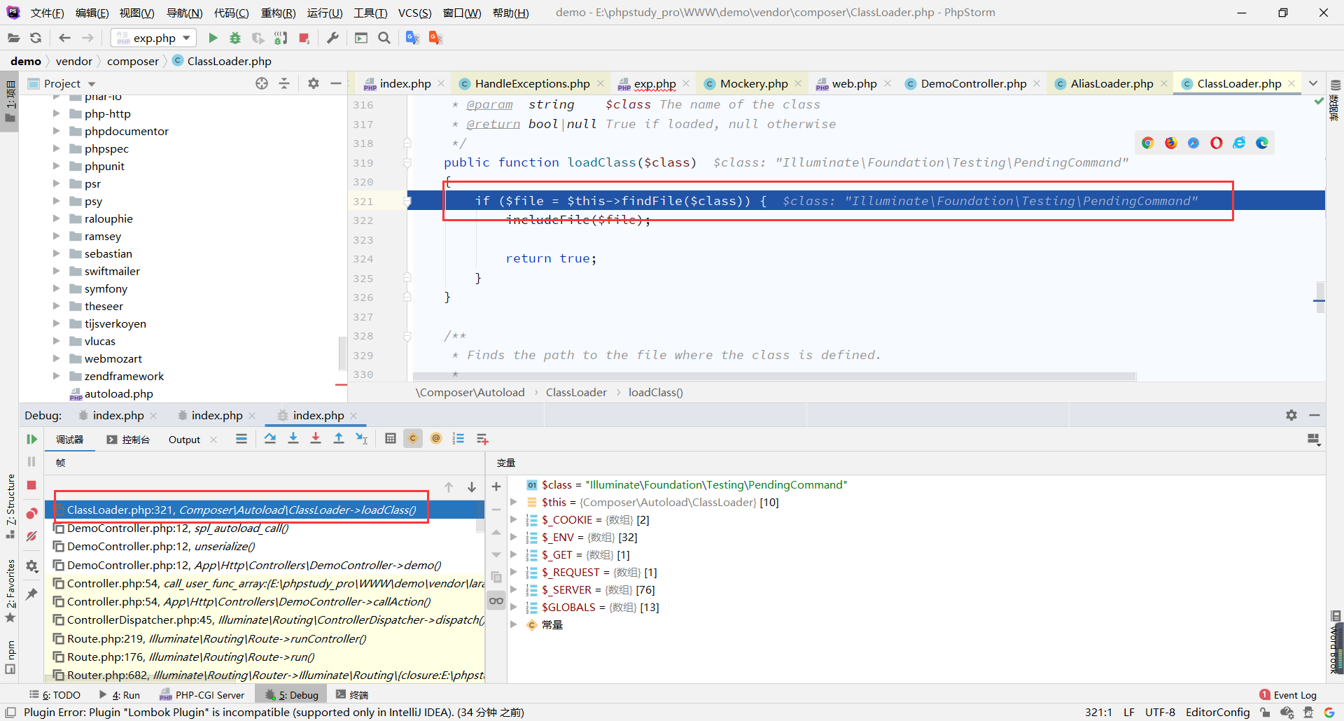Open the exp.php run configuration dropdown
Image resolution: width=1344 pixels, height=721 pixels.
(x=153, y=38)
